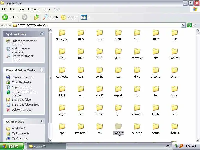Open the Views dropdown arrow
This screenshot has width=200, height=150.
click(88, 17)
